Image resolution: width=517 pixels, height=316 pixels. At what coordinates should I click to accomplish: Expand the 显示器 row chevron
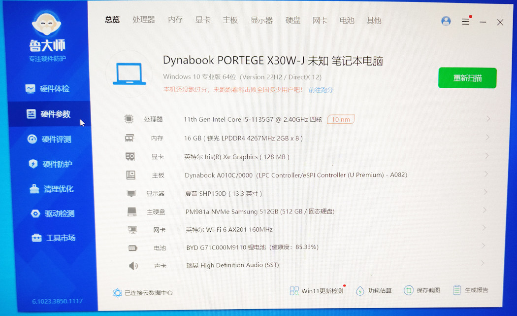point(485,191)
